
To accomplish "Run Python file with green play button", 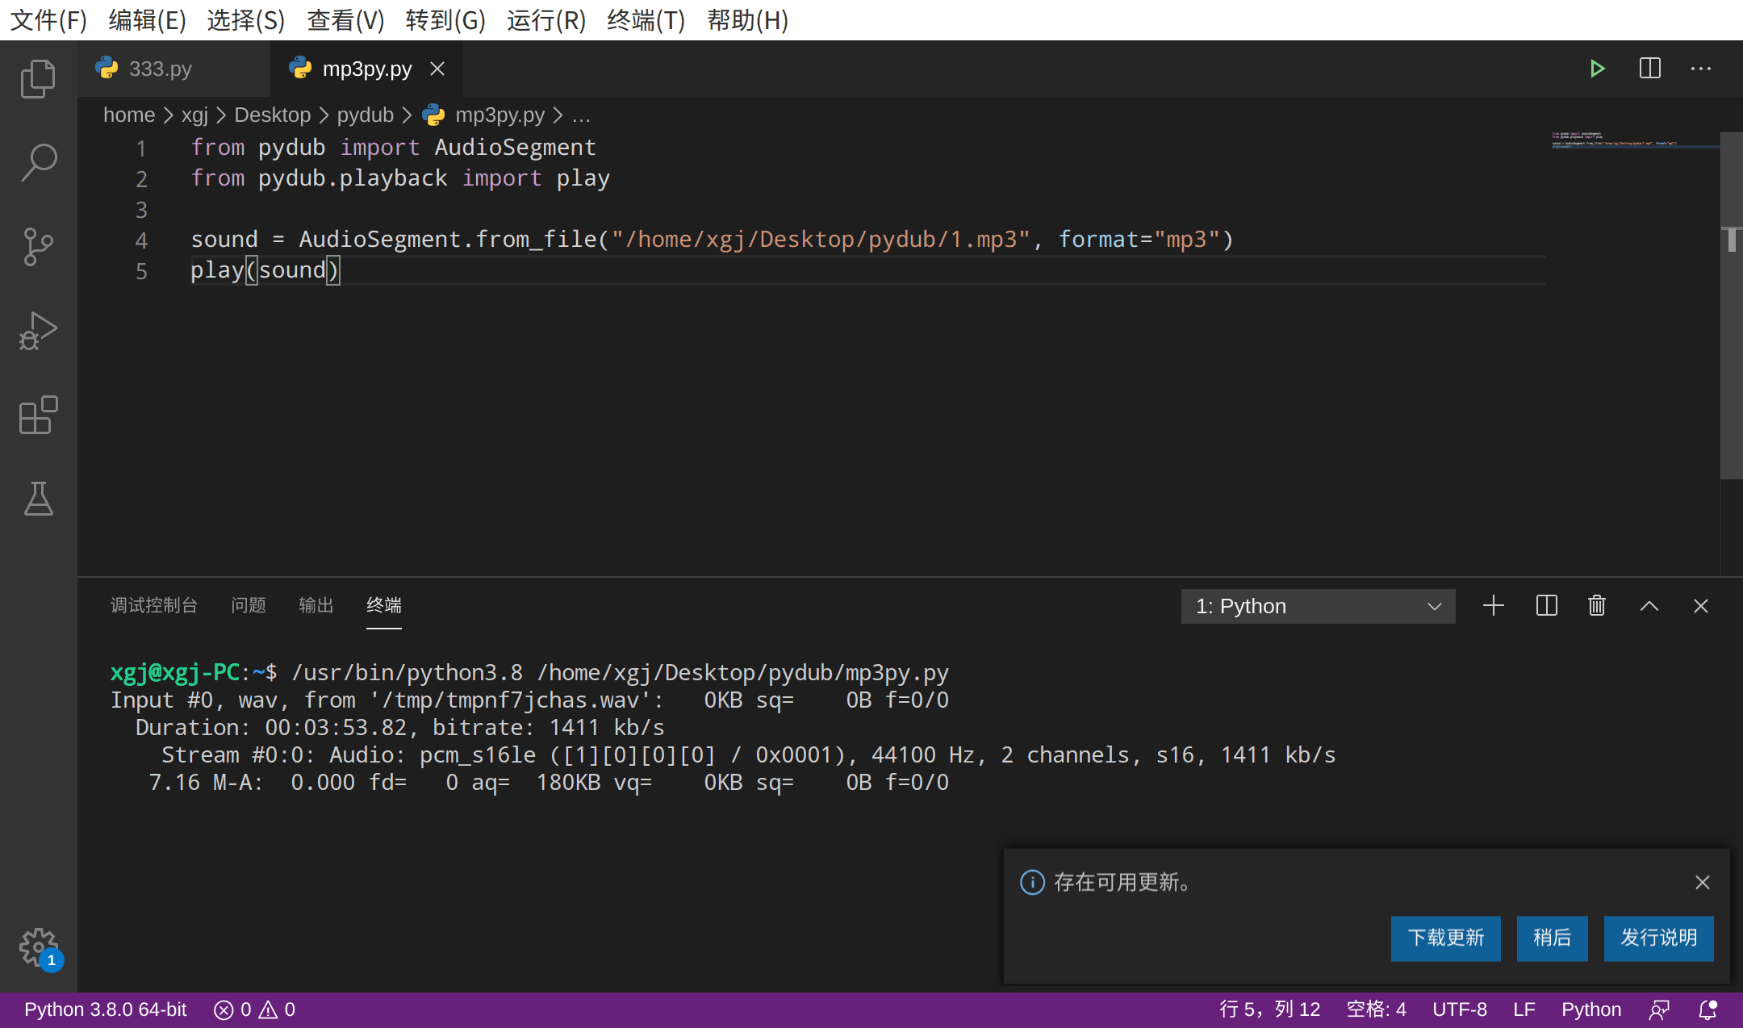I will pyautogui.click(x=1597, y=69).
